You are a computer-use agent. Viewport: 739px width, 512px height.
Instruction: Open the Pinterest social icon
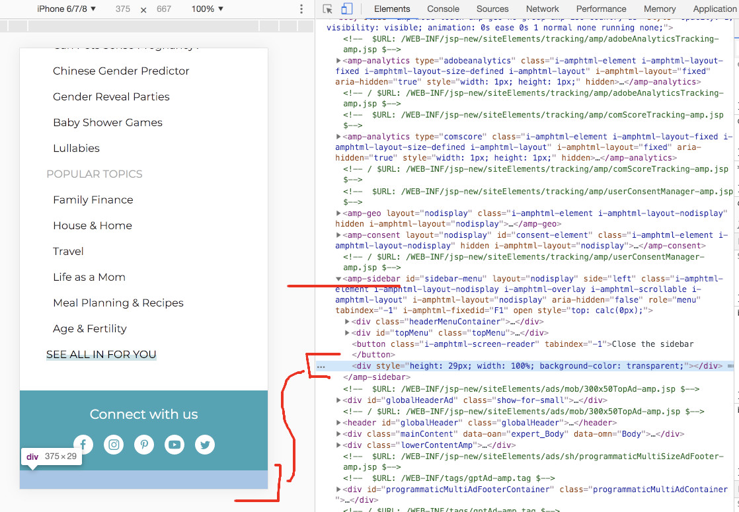tap(144, 445)
